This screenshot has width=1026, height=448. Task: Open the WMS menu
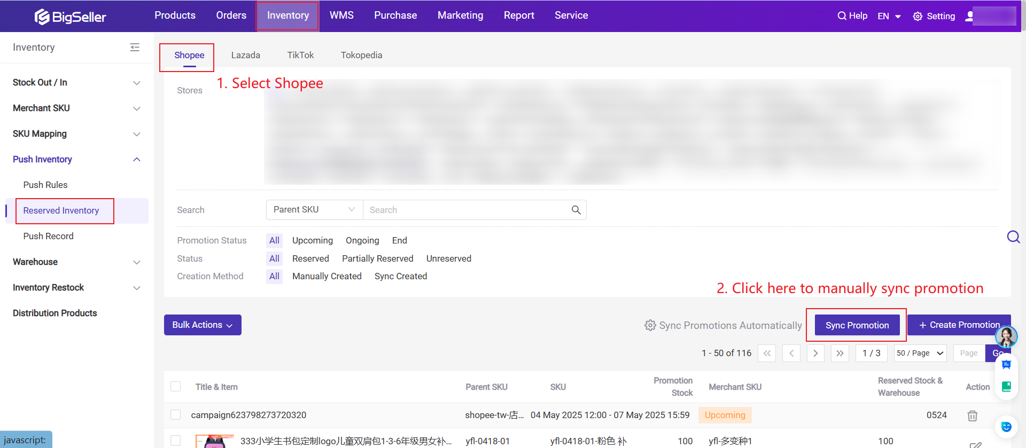click(x=341, y=15)
